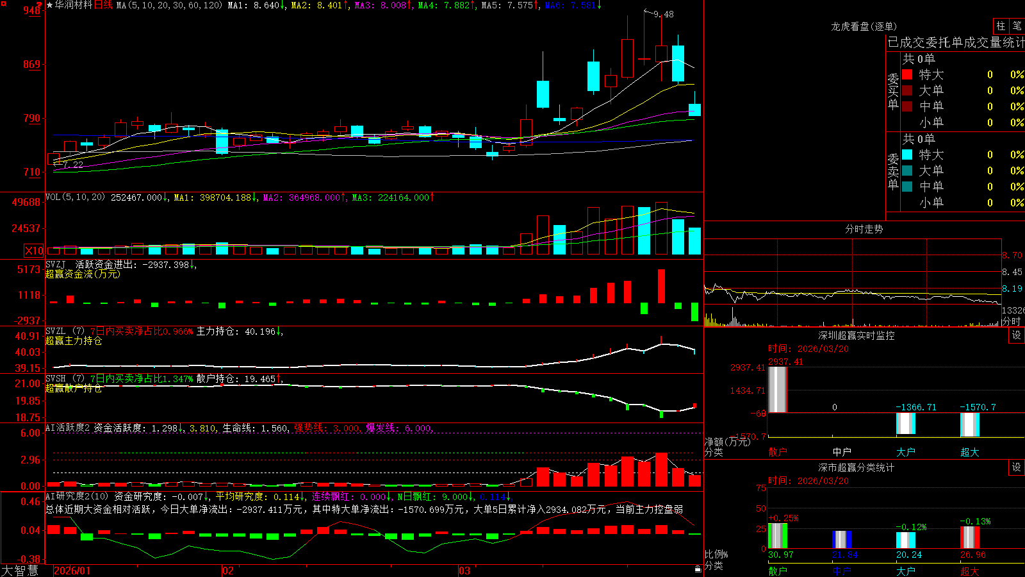This screenshot has height=577, width=1025.
Task: Click the dark red 中单 buy order swatch
Action: tap(907, 106)
